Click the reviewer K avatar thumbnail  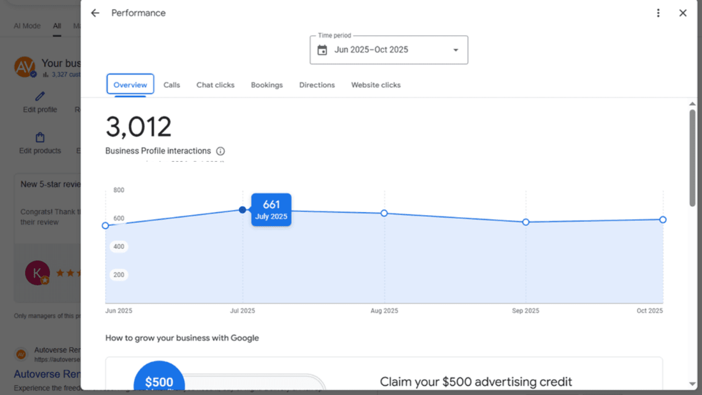[37, 273]
